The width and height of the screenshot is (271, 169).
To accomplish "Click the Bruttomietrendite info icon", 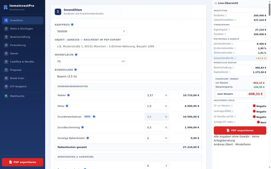I will pos(235,48).
